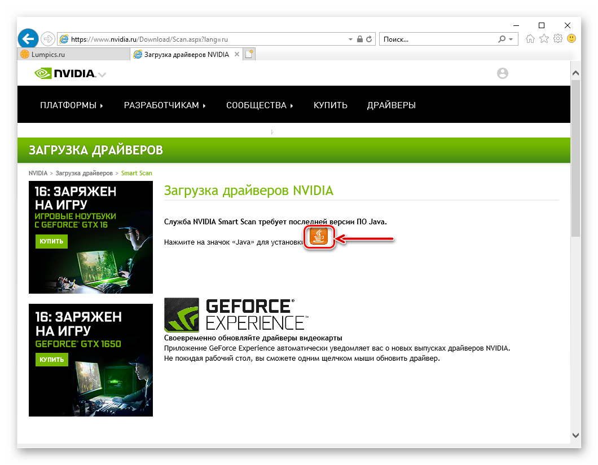Open the СООБЩЕСТВА menu
The image size is (598, 465).
tap(260, 105)
